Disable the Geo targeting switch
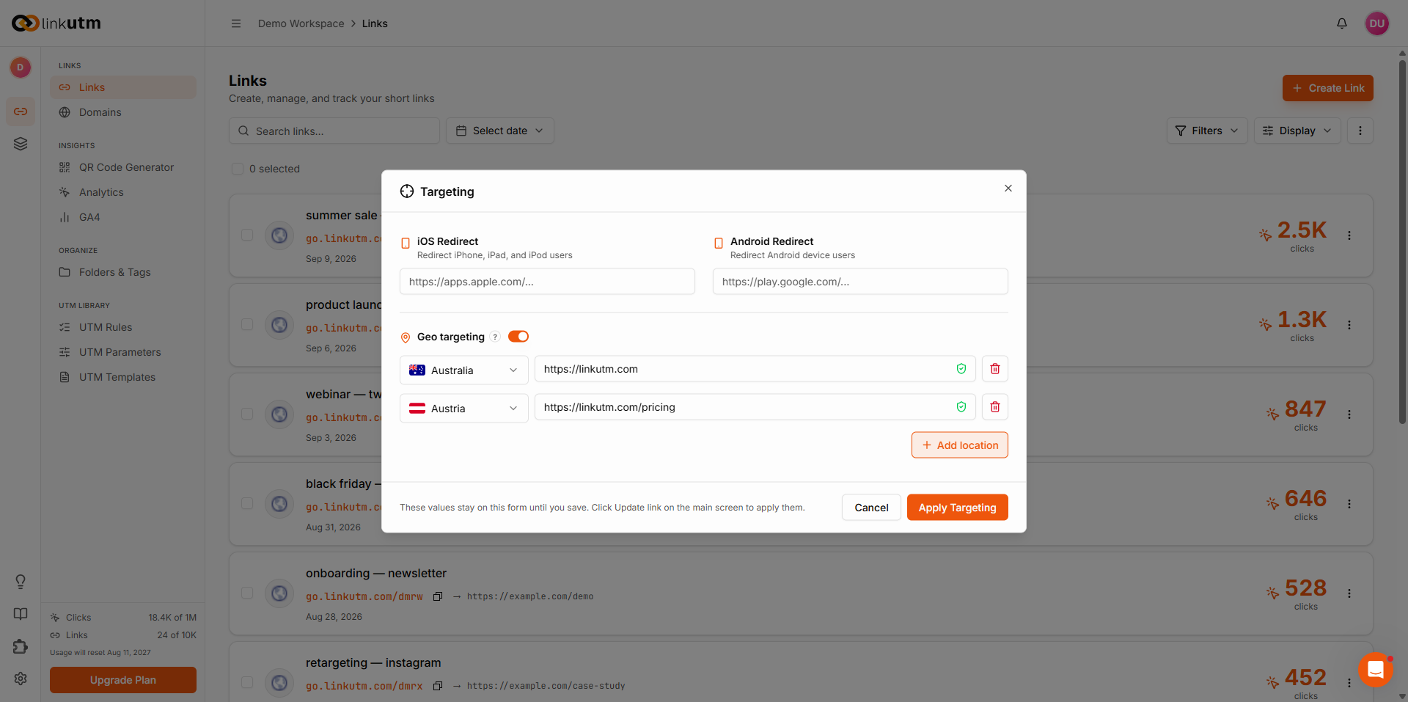This screenshot has width=1408, height=702. 518,337
